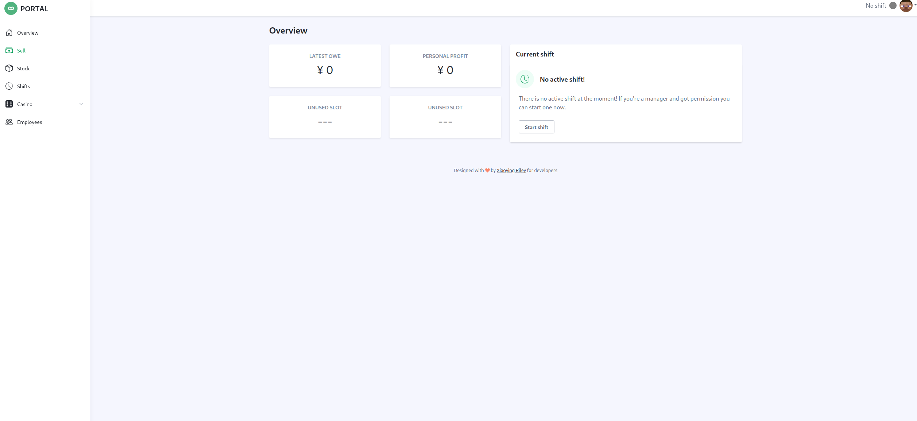Click the Casino dice icon

(x=9, y=104)
